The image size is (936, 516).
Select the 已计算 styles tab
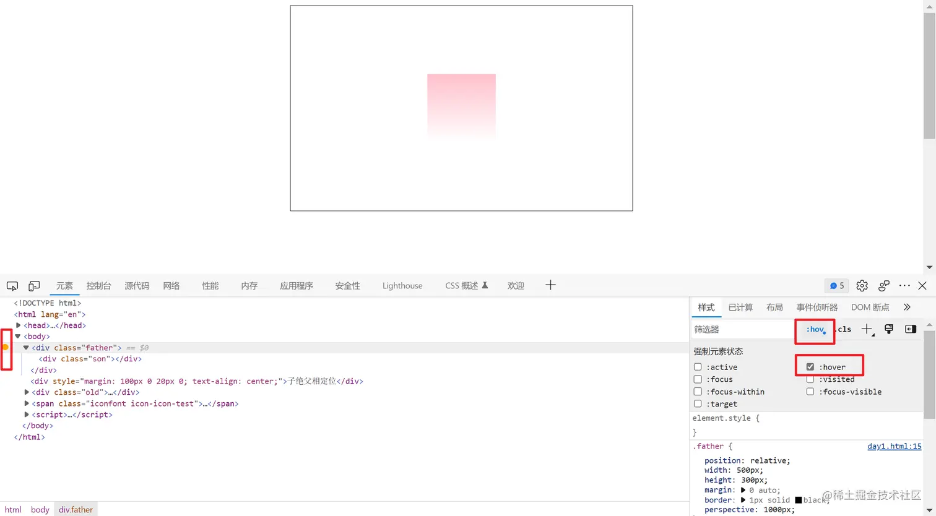[x=740, y=307]
